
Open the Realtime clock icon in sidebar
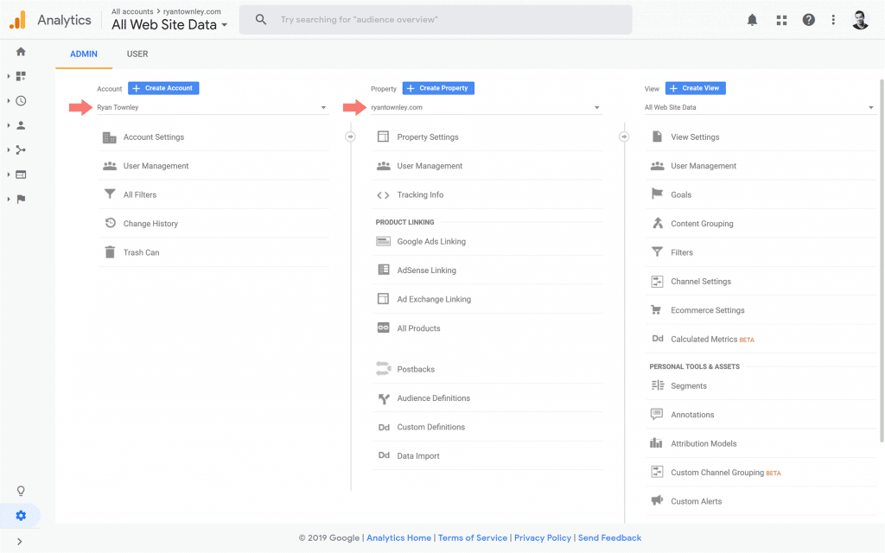pos(21,101)
